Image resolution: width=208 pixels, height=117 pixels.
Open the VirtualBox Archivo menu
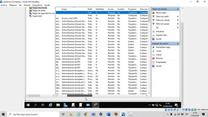(4, 5)
